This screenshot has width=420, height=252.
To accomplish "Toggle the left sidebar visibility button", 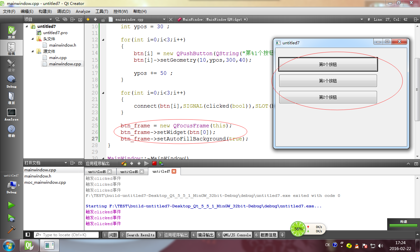I will pos(28,235).
